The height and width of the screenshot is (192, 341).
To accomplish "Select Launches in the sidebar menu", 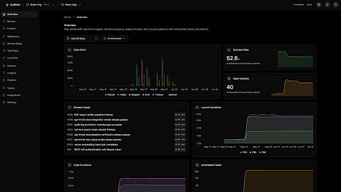I will [x=19, y=58].
